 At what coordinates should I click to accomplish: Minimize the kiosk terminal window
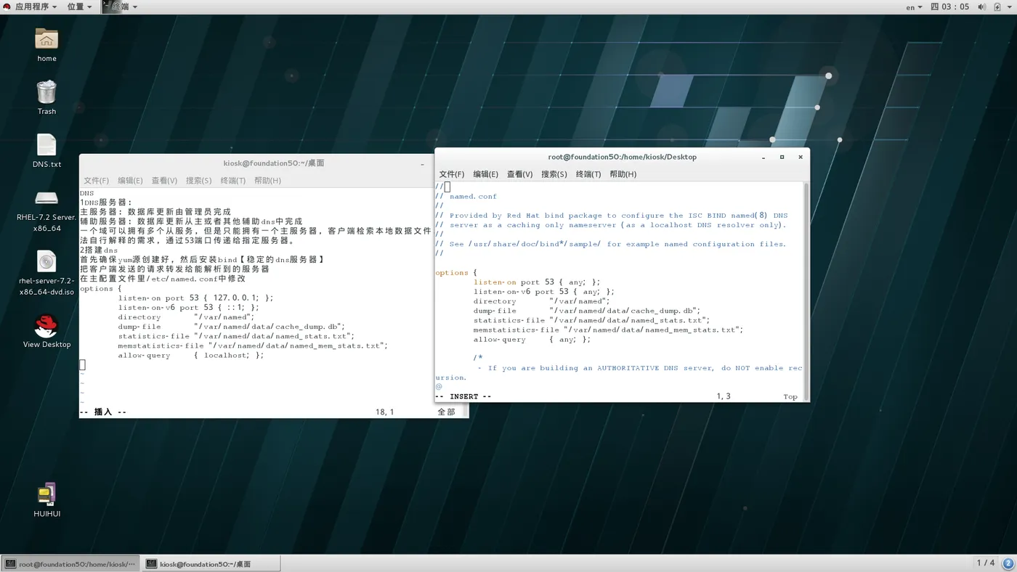point(422,164)
